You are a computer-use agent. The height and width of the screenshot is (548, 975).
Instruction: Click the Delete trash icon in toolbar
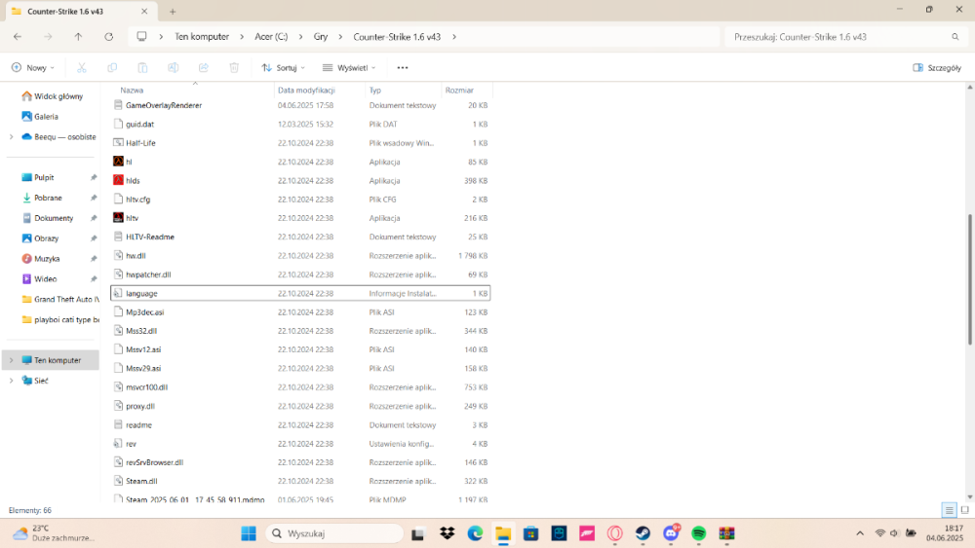(x=234, y=67)
